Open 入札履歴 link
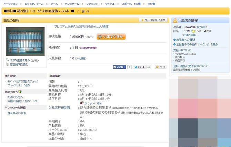 click(81, 59)
